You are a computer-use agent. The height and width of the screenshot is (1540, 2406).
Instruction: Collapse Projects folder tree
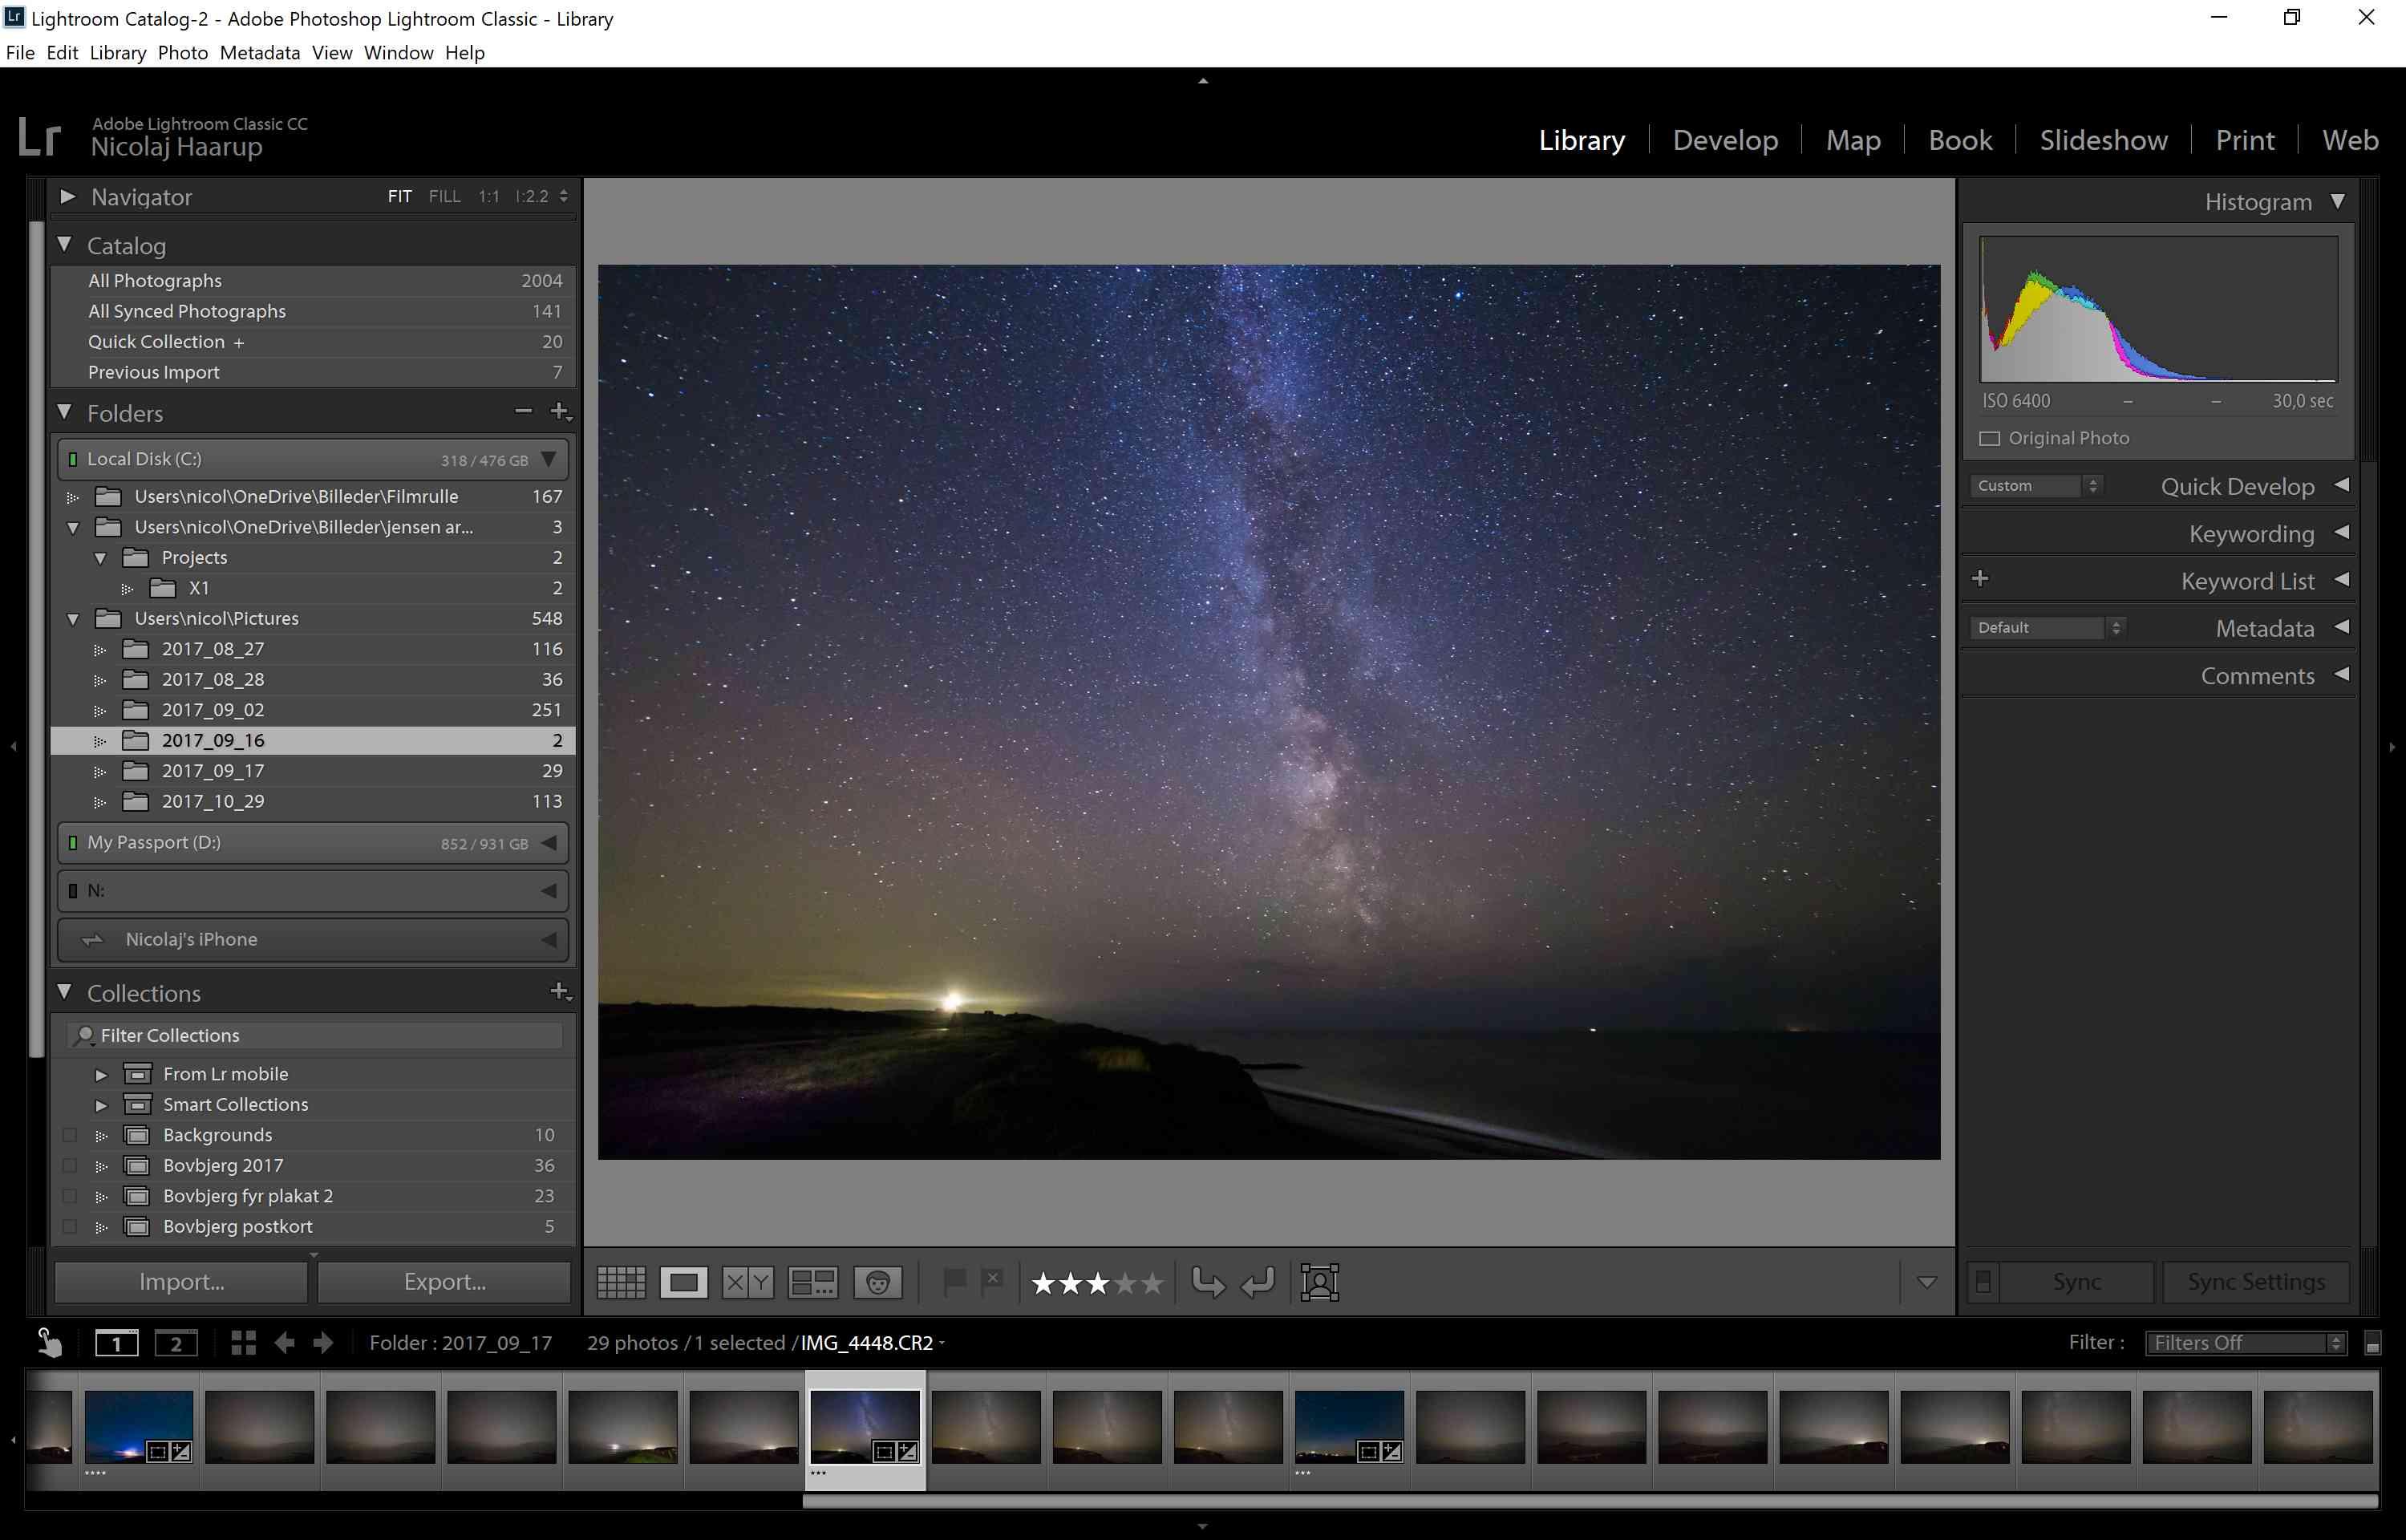100,558
